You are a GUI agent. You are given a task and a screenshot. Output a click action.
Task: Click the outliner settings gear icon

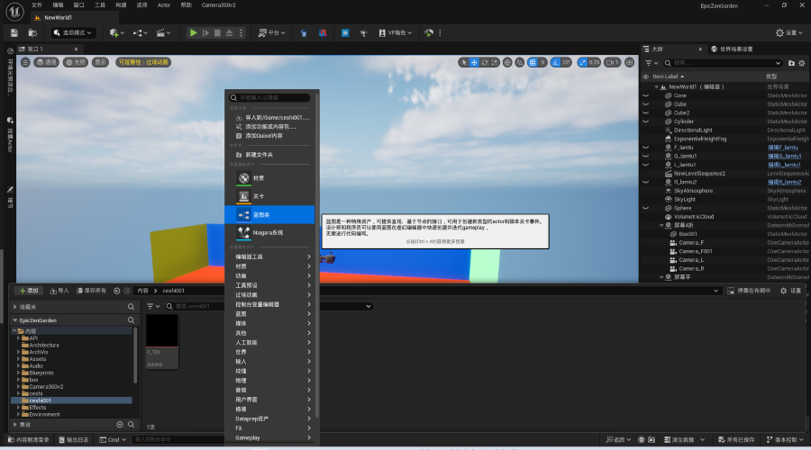point(802,63)
